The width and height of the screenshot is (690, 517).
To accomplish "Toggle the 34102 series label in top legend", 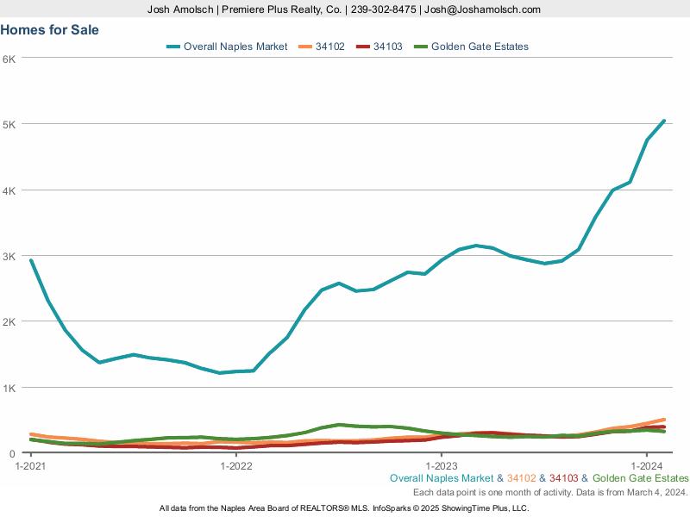I will click(x=330, y=47).
